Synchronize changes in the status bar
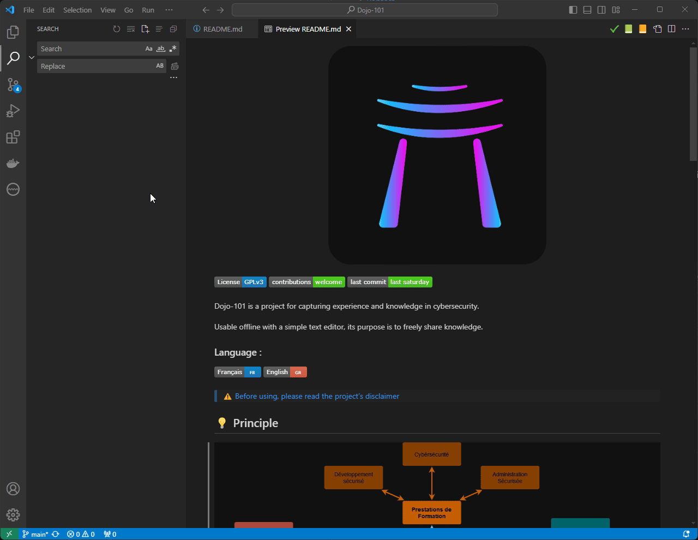Viewport: 698px width, 540px height. click(55, 534)
